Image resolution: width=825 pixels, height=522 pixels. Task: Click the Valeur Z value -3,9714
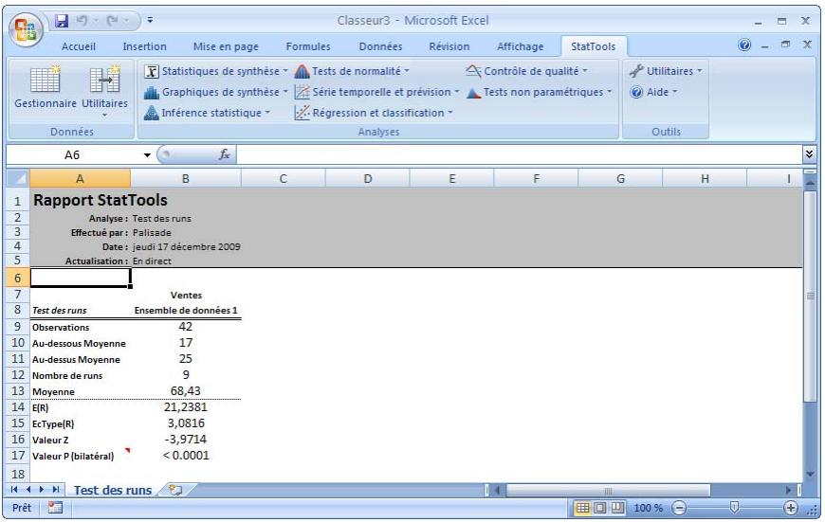coord(185,440)
